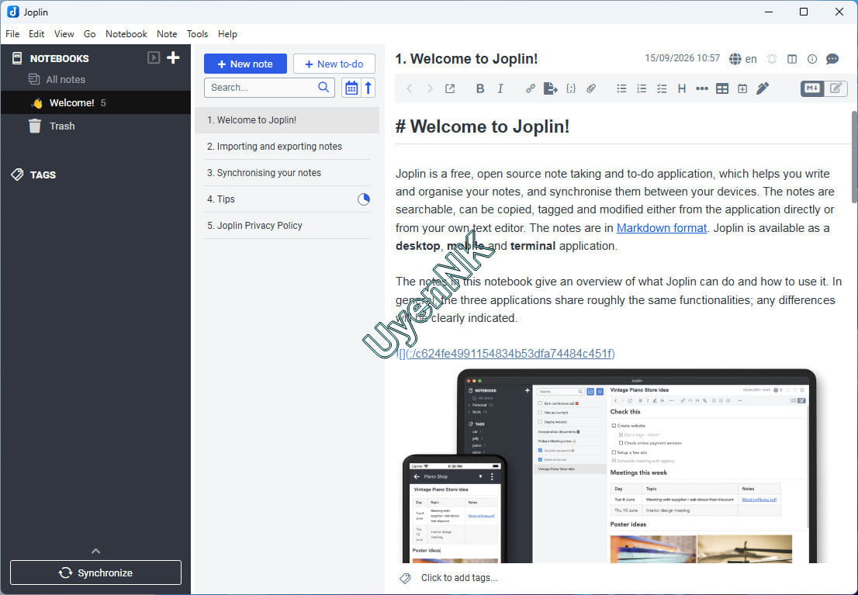Insert checkbox list

click(x=662, y=88)
